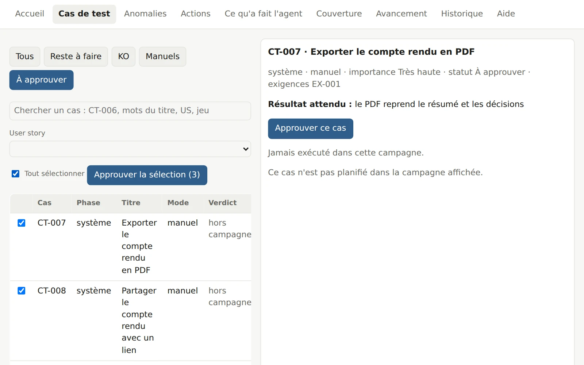This screenshot has width=584, height=365.
Task: Uncheck the CT-008 row checkbox
Action: (x=22, y=291)
